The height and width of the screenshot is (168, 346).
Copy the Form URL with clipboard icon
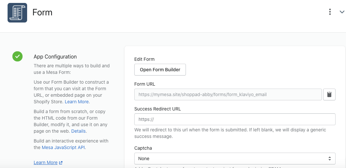tap(329, 94)
